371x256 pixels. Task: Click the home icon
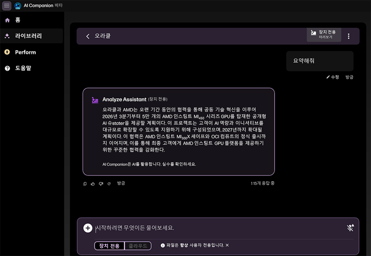pyautogui.click(x=7, y=20)
